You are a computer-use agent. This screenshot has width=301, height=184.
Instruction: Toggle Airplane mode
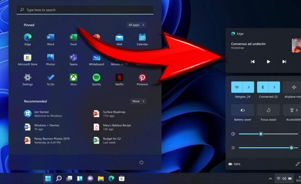(292, 87)
